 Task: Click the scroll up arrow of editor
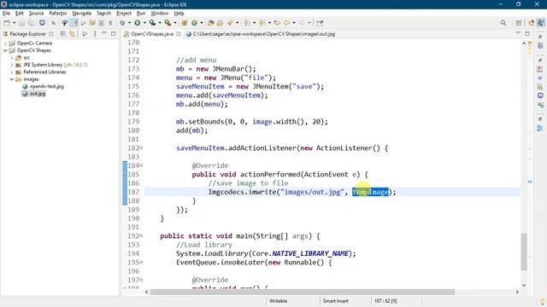pyautogui.click(x=524, y=43)
